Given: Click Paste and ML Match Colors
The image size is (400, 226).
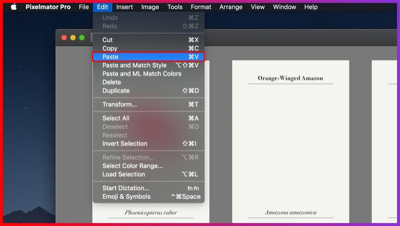Looking at the screenshot, I should pos(142,74).
